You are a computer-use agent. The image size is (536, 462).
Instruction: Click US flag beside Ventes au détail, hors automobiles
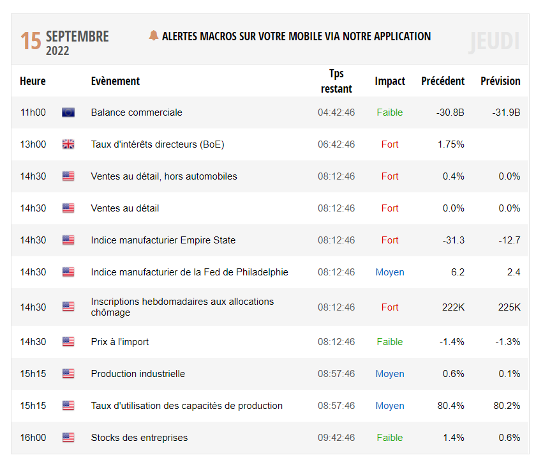pos(68,176)
